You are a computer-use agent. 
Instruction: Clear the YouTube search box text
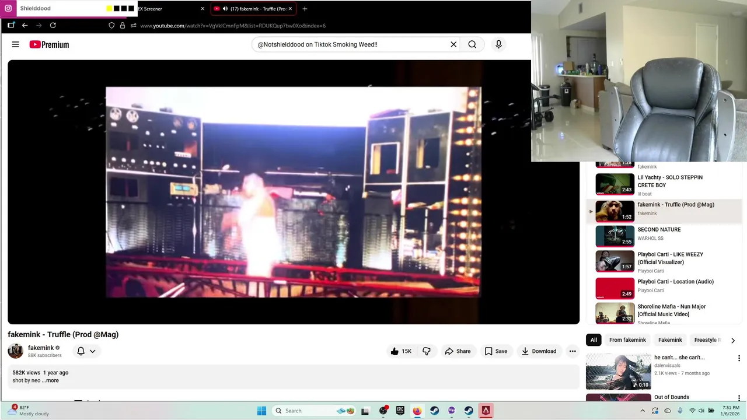point(453,44)
